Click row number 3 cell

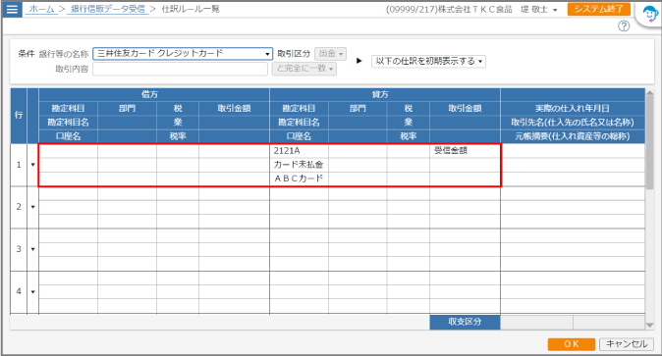click(19, 249)
